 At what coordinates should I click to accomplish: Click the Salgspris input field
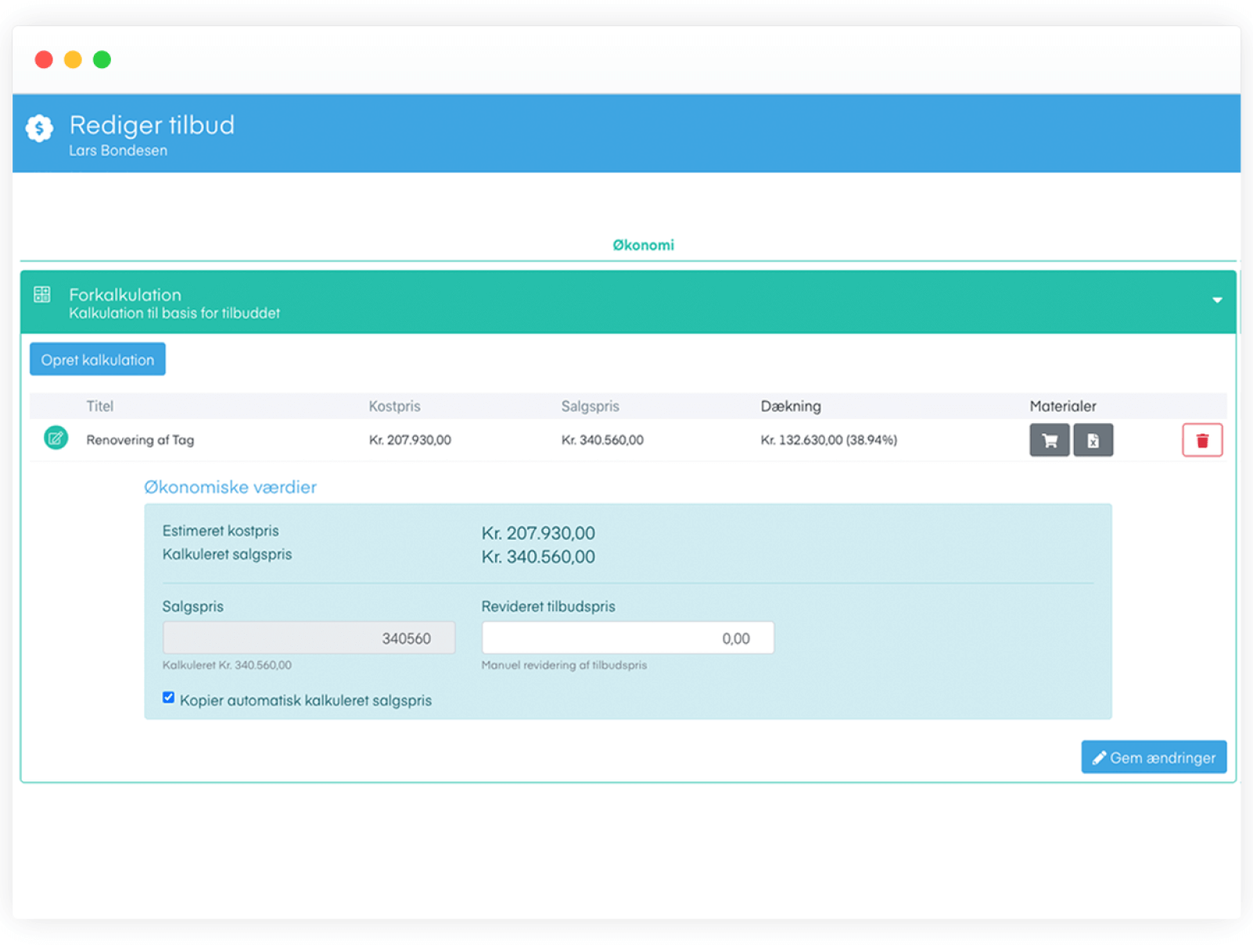click(x=308, y=638)
